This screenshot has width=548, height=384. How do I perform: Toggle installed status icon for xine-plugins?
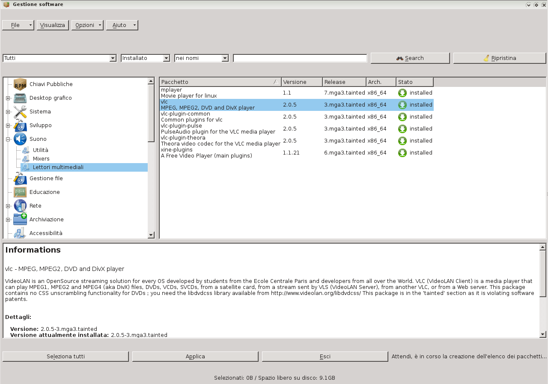[x=402, y=153]
